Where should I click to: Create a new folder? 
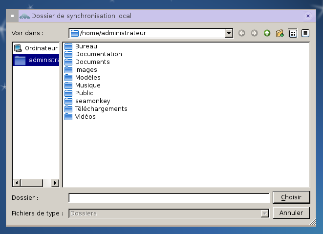(280, 33)
